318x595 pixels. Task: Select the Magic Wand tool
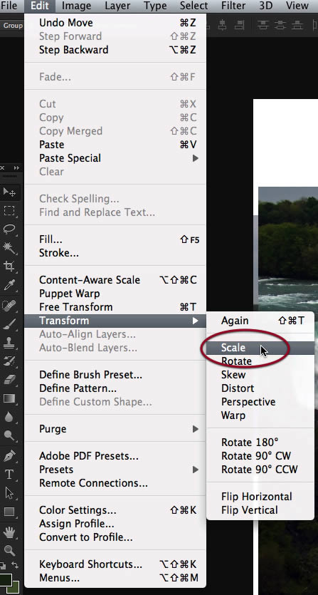coord(9,248)
